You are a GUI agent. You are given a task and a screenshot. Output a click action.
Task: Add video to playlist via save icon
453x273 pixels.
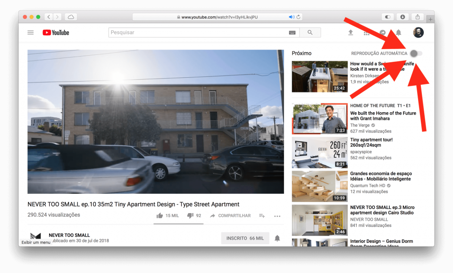click(x=261, y=215)
